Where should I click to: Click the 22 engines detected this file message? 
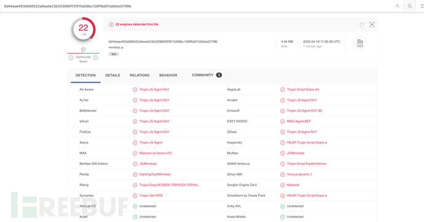137,25
